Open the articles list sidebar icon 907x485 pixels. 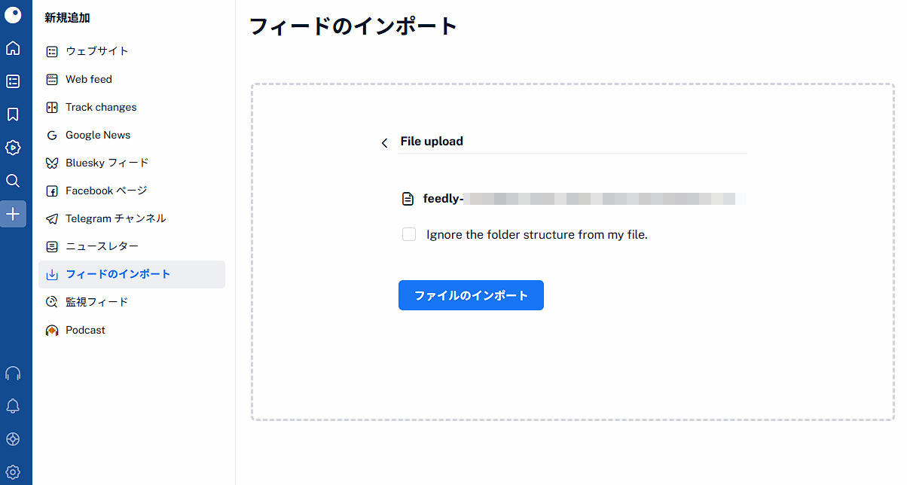[x=13, y=81]
